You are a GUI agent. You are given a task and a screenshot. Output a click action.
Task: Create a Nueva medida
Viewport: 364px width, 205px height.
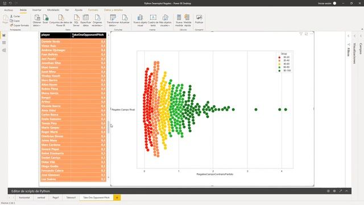coord(179,20)
